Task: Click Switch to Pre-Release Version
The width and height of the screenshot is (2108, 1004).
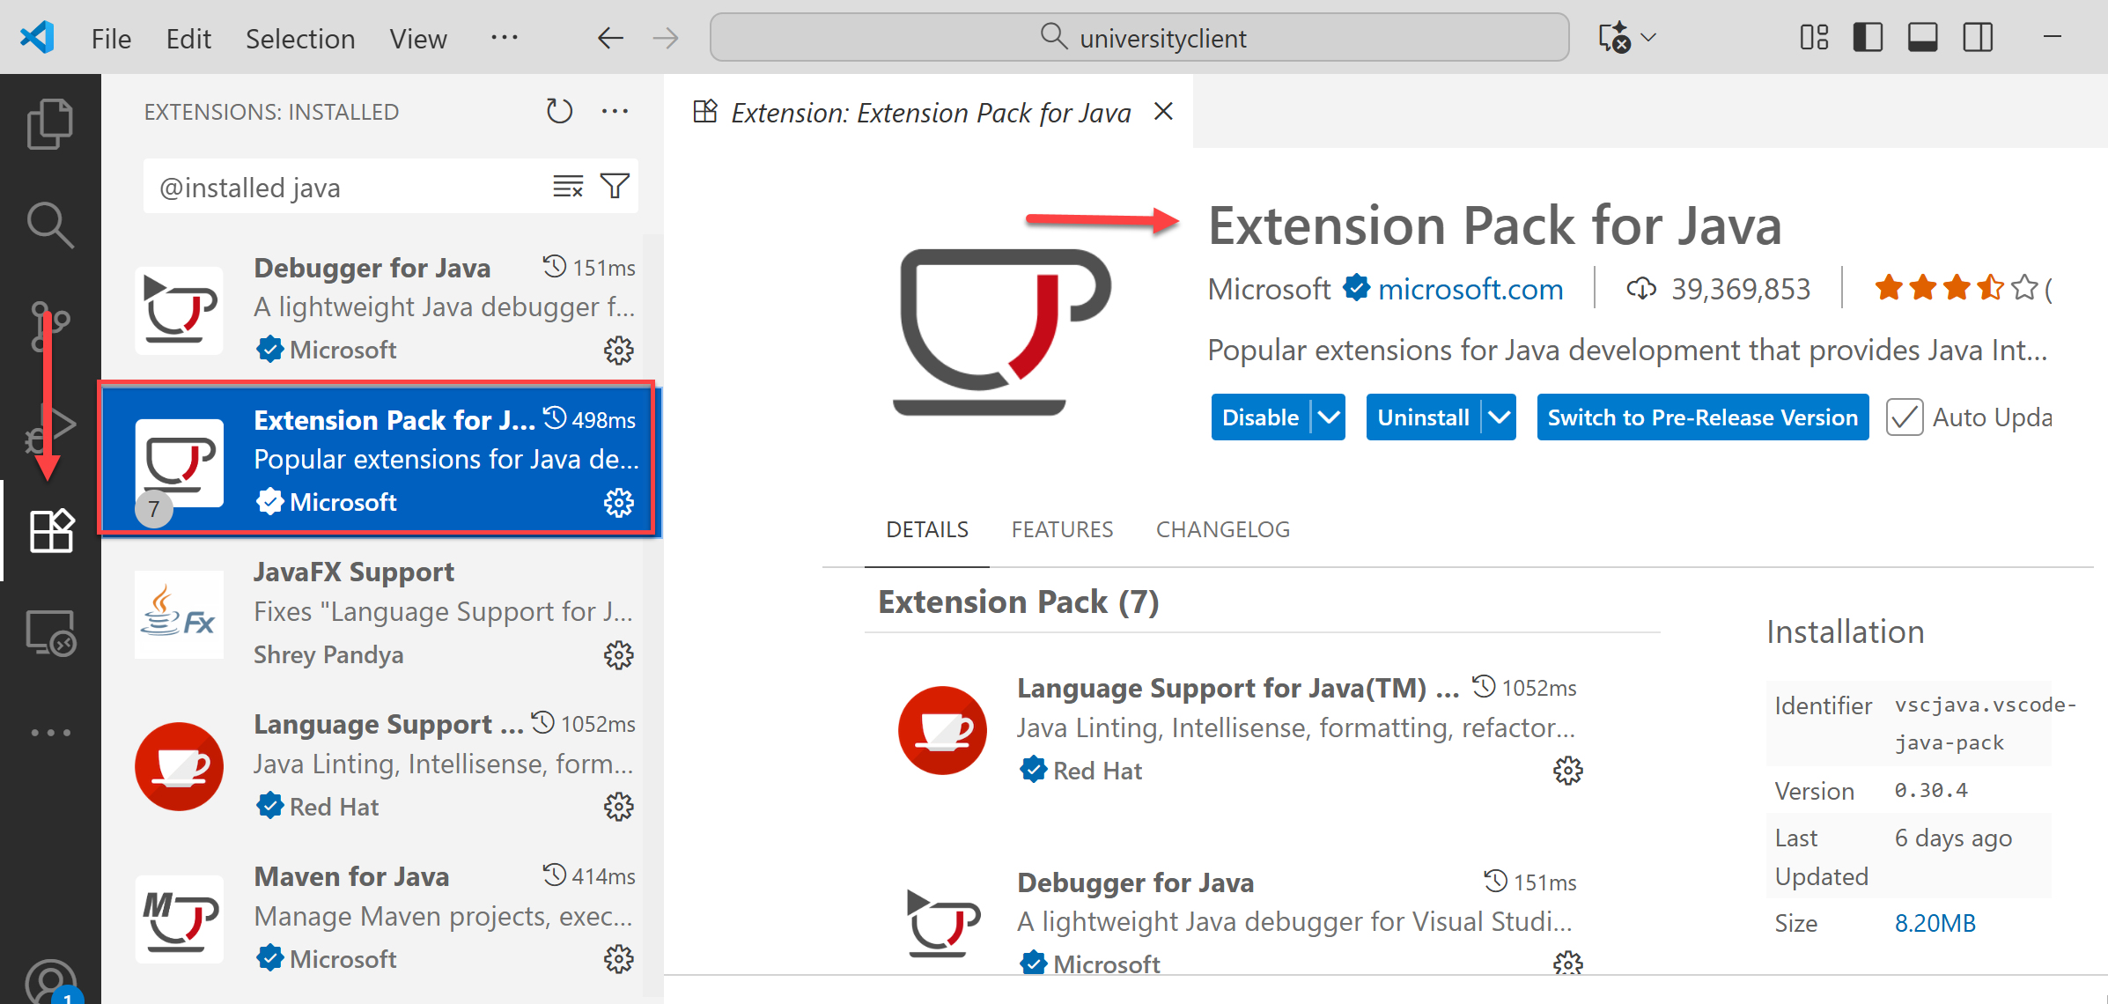Action: pyautogui.click(x=1701, y=417)
